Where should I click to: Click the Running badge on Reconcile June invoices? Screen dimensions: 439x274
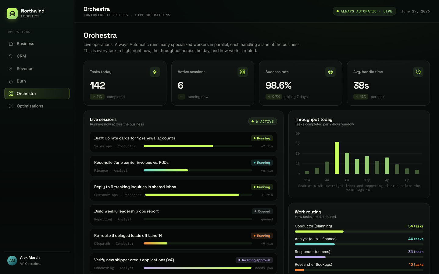point(262,163)
